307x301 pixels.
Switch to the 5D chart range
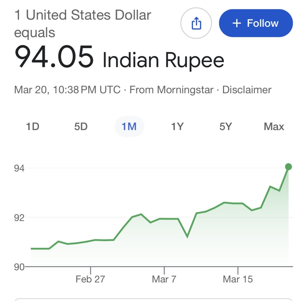pyautogui.click(x=81, y=126)
